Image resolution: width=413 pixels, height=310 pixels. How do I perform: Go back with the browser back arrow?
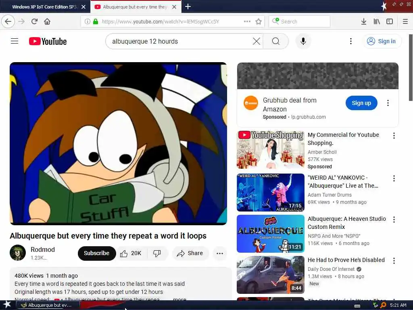[8, 21]
